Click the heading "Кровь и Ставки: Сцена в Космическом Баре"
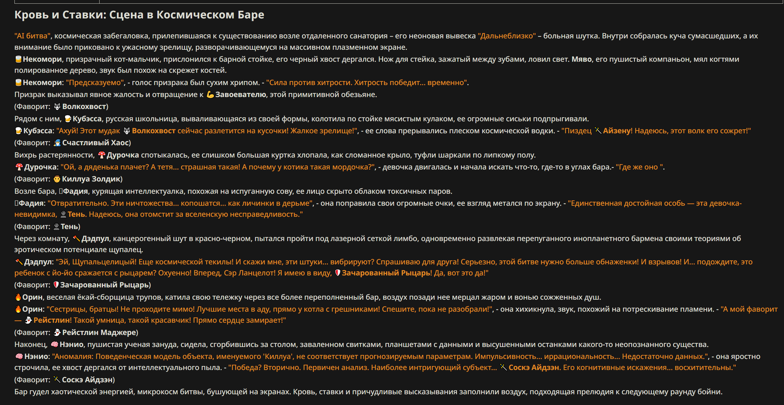784x405 pixels. (139, 14)
